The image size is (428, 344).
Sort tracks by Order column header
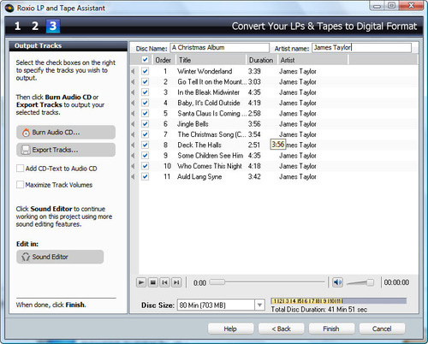coord(163,60)
